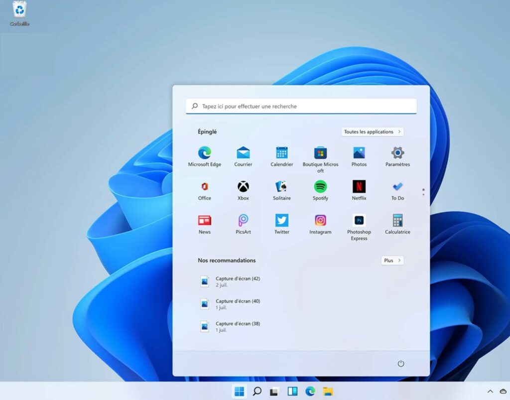Image resolution: width=510 pixels, height=400 pixels.
Task: Launch the Courrier mail app
Action: click(243, 153)
